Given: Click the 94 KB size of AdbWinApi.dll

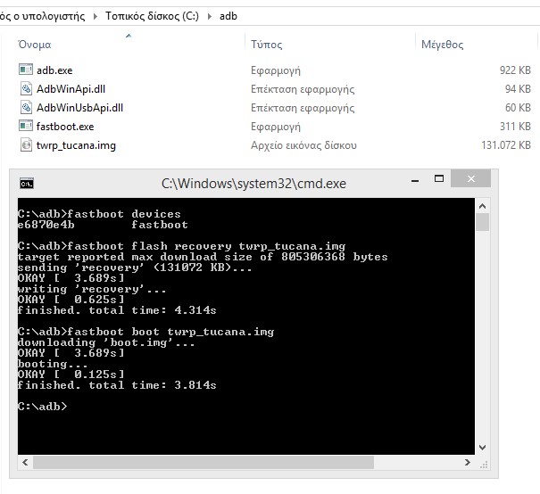Looking at the screenshot, I should pos(518,89).
